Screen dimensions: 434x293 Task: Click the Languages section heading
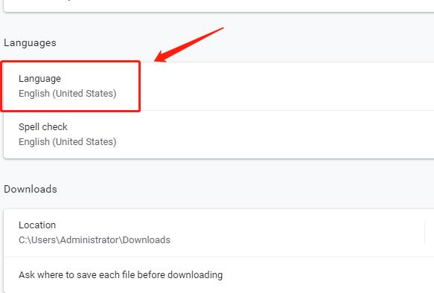[x=30, y=43]
